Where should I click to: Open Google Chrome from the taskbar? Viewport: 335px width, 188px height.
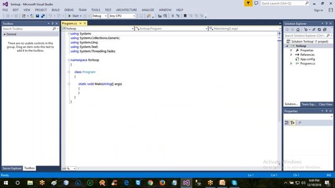(x=150, y=183)
